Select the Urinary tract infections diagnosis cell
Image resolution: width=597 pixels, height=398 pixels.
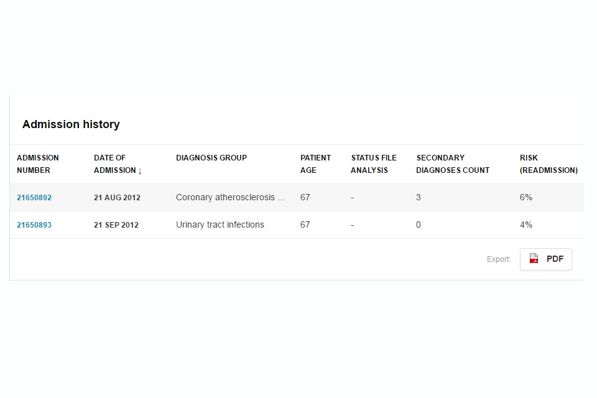[x=220, y=225]
